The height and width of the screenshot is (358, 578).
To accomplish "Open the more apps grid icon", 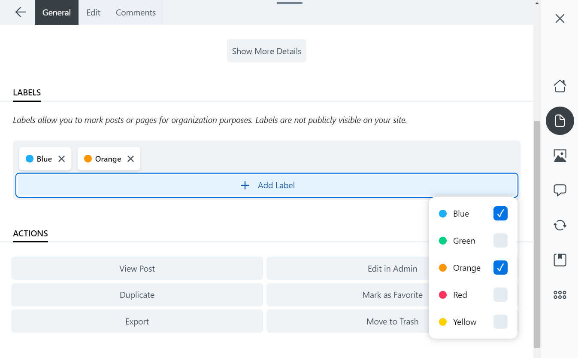I will coord(560,294).
